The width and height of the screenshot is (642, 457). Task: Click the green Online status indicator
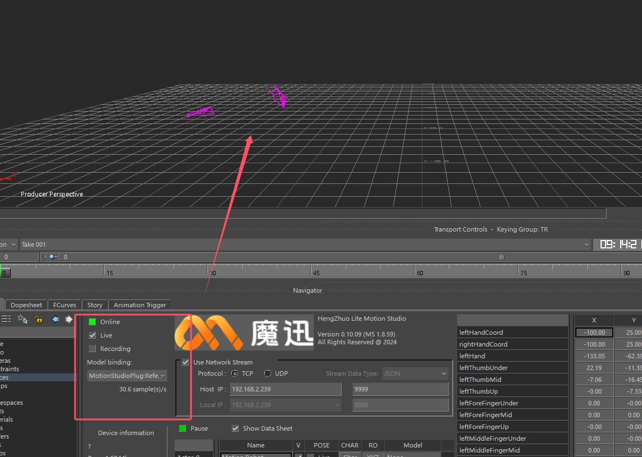(x=92, y=322)
